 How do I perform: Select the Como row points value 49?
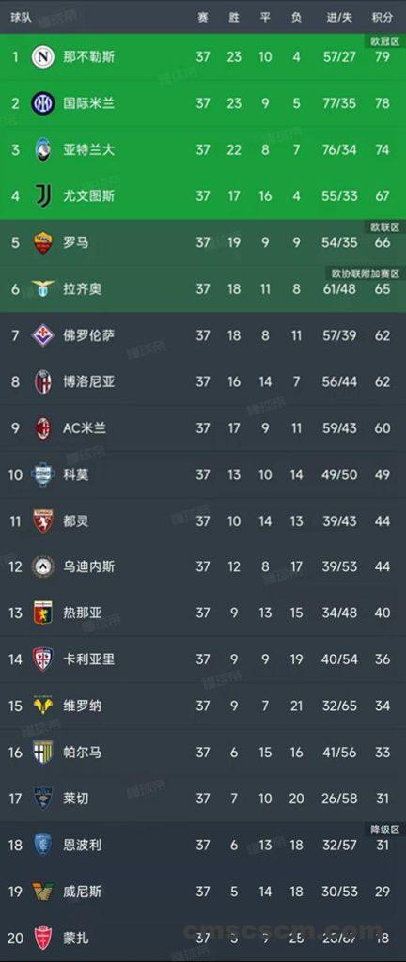pos(383,474)
